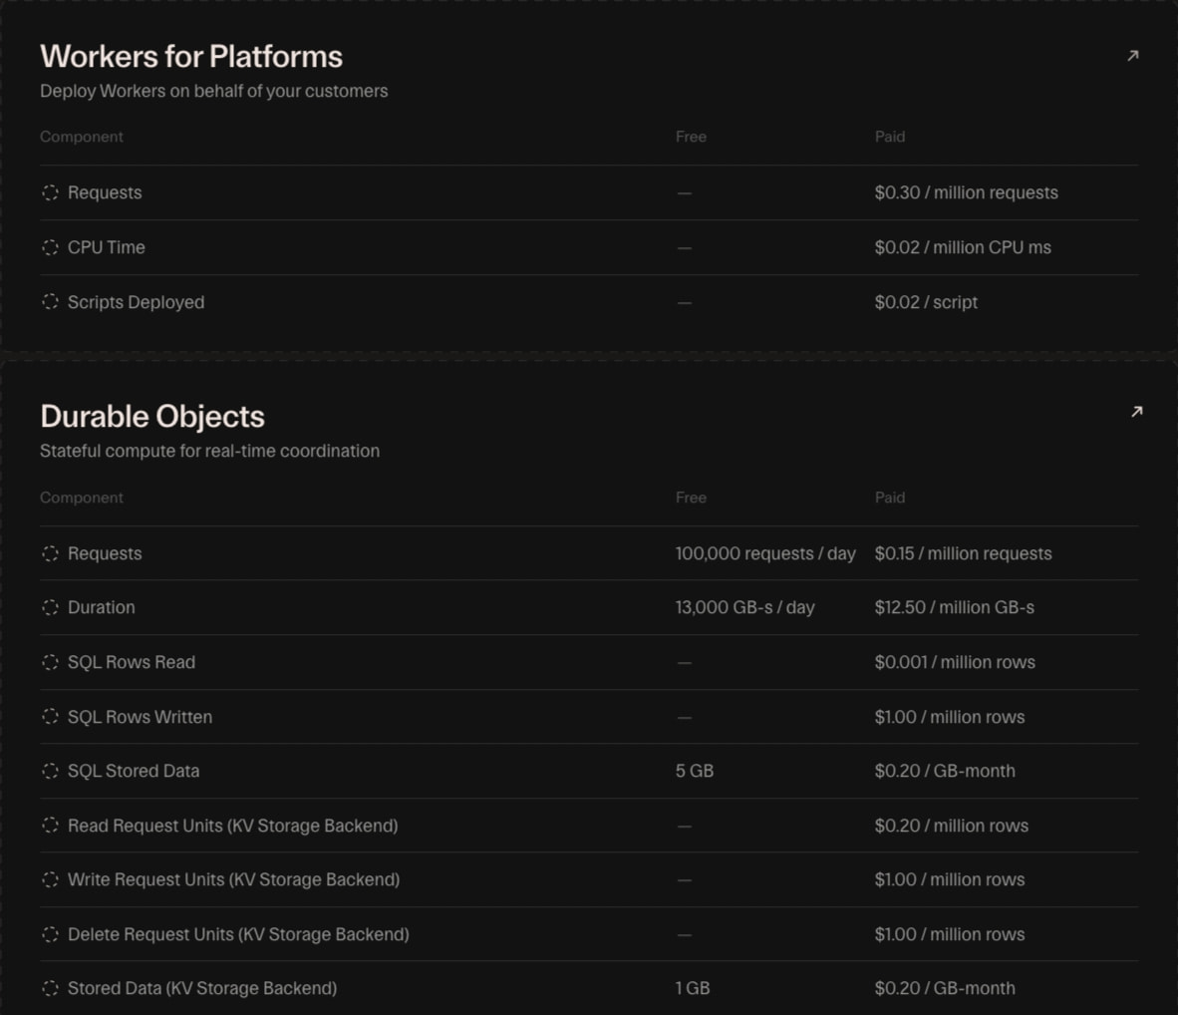The height and width of the screenshot is (1015, 1178).
Task: Click the dashed circle icon beside Delete Request Units
Action: [51, 934]
